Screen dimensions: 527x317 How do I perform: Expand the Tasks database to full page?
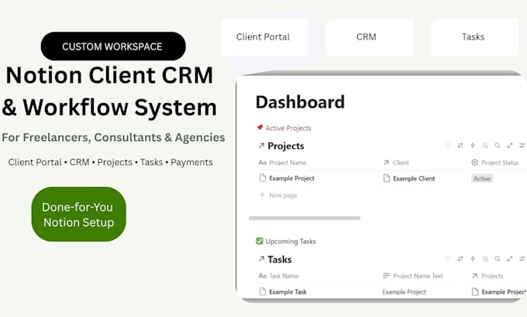point(510,259)
